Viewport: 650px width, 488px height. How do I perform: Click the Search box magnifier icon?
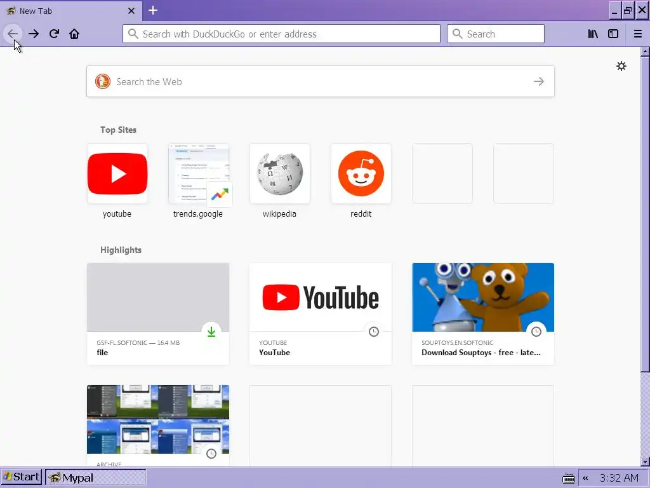click(x=457, y=34)
